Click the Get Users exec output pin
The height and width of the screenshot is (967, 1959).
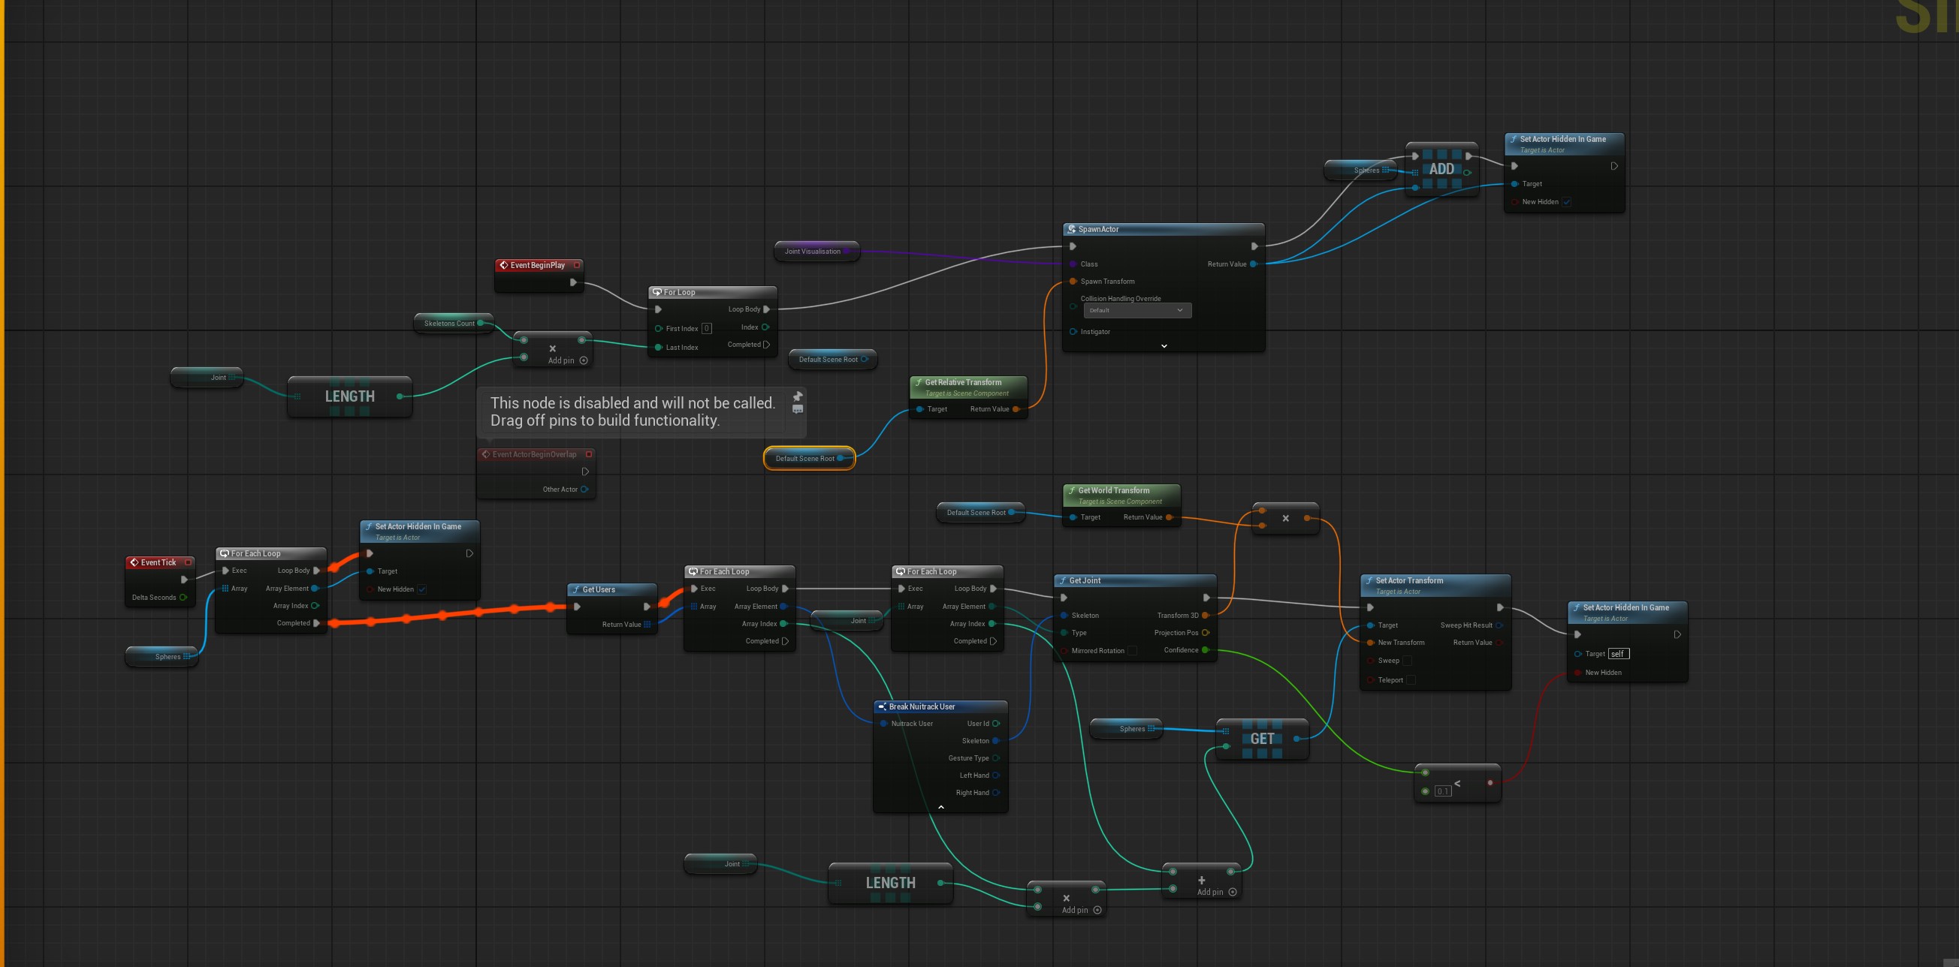click(x=647, y=607)
